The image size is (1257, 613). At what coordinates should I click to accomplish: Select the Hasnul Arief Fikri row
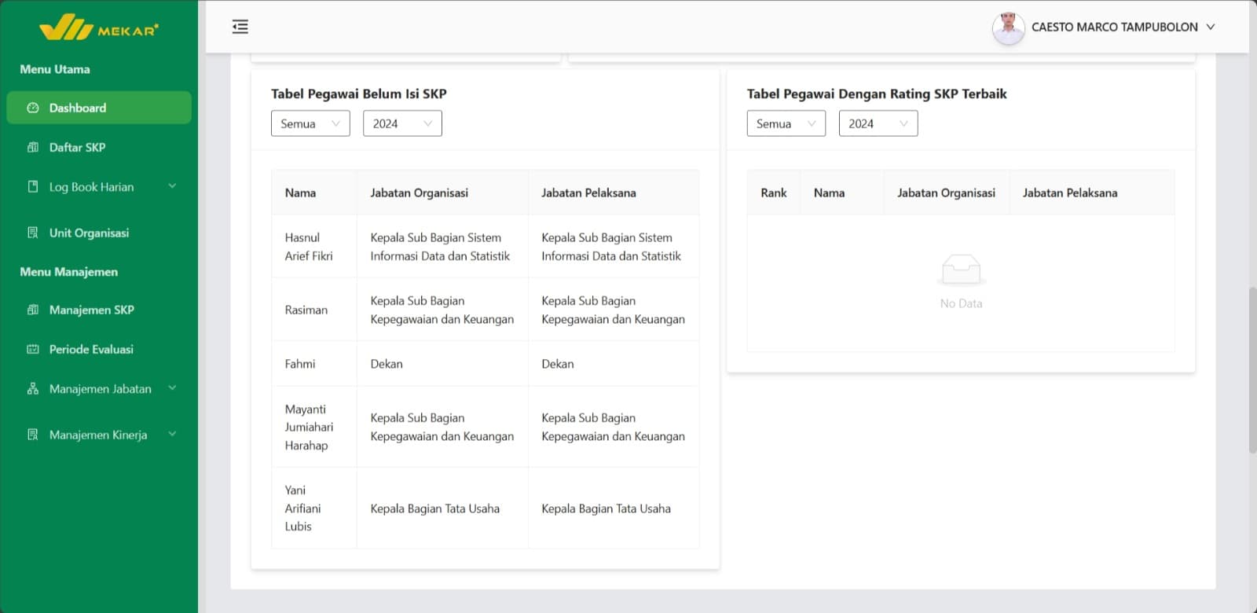(308, 247)
